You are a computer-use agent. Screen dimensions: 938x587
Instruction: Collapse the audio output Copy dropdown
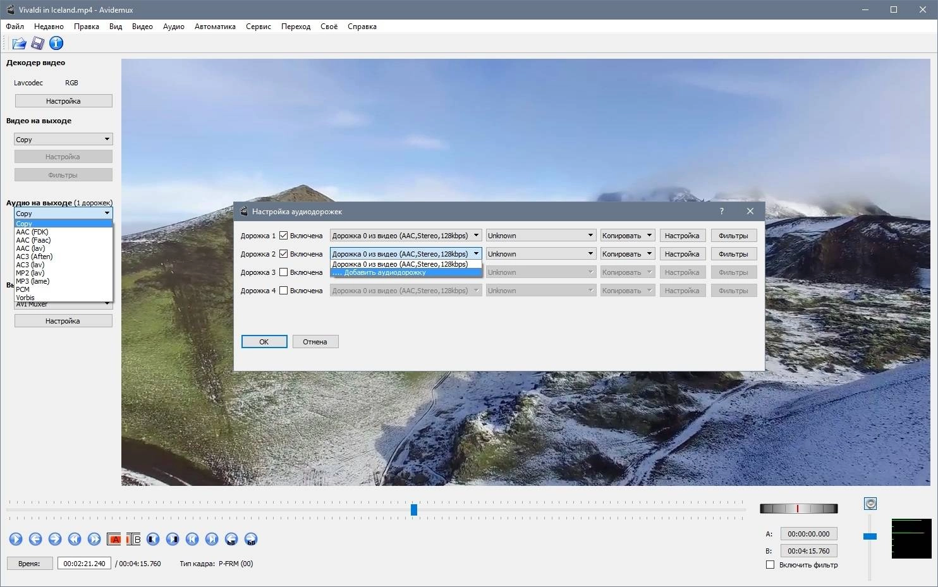tap(63, 214)
